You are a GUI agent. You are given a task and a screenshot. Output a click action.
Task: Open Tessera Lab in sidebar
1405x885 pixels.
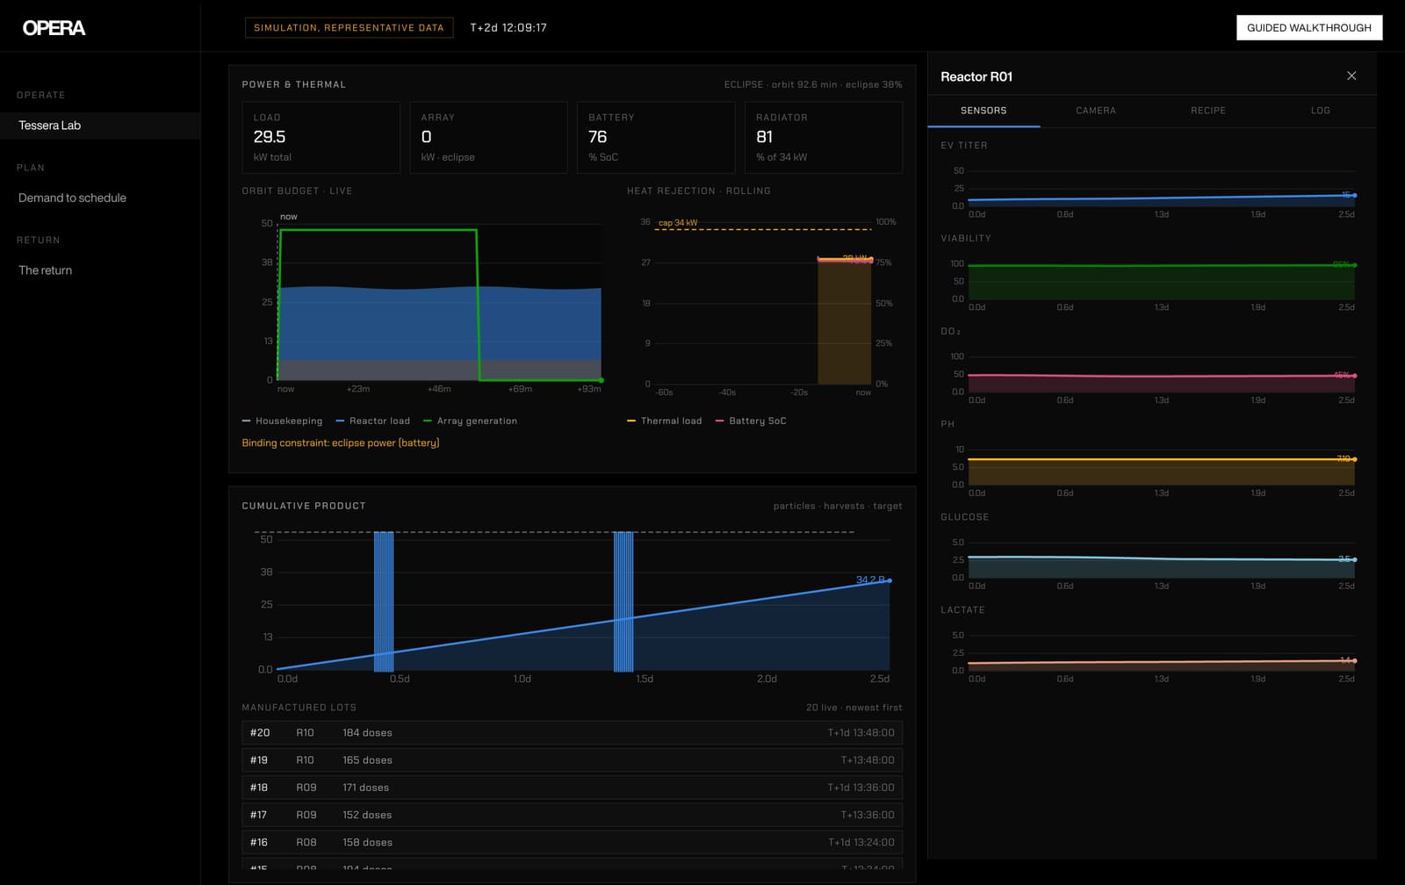tap(100, 126)
